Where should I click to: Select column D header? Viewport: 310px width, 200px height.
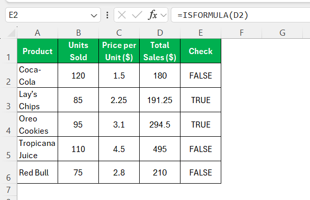pos(160,33)
